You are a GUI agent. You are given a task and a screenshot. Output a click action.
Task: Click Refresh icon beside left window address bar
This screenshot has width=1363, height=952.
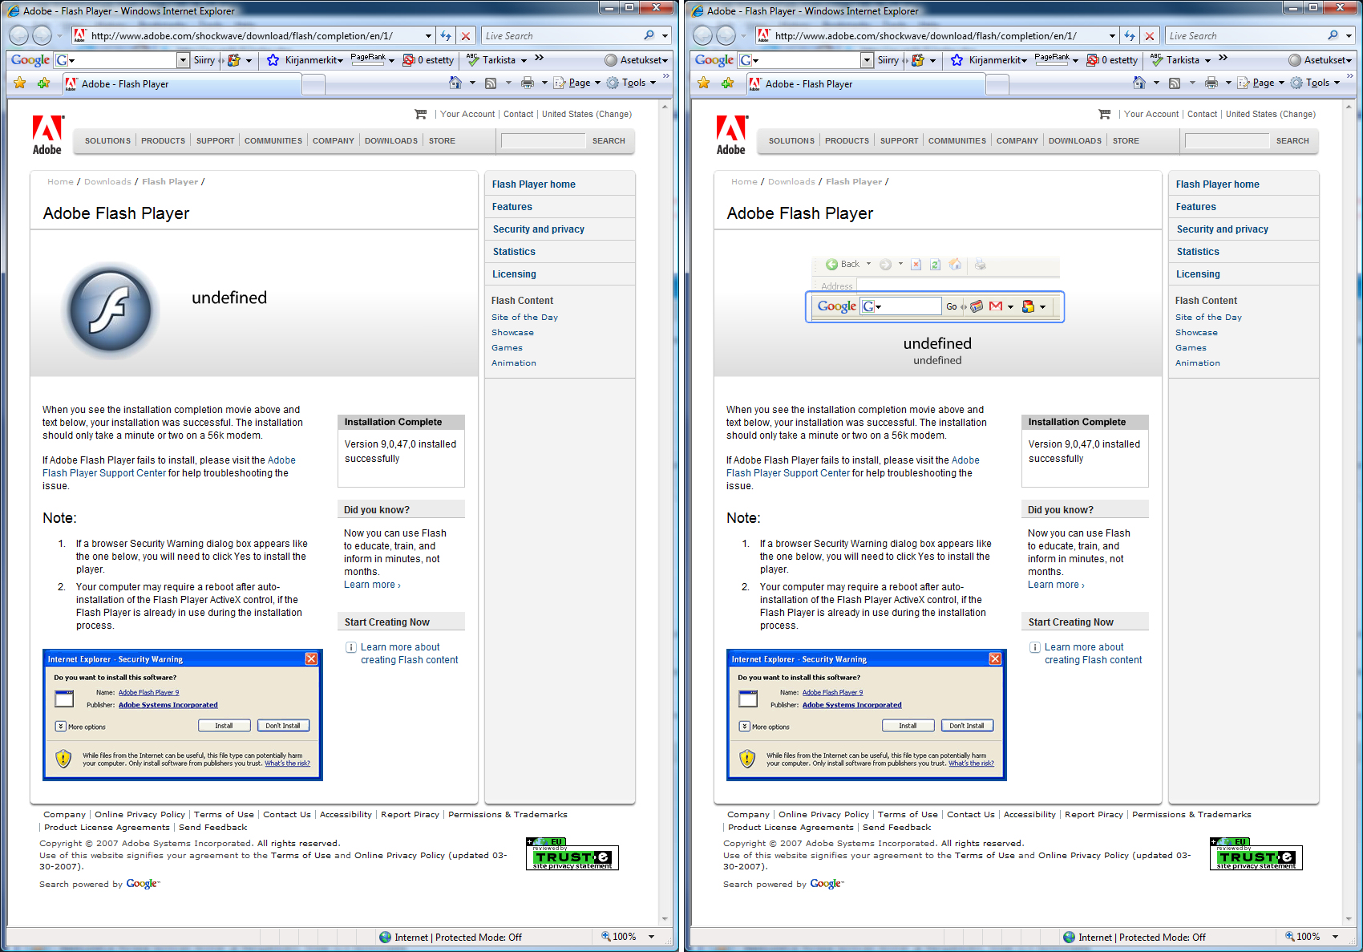click(446, 36)
